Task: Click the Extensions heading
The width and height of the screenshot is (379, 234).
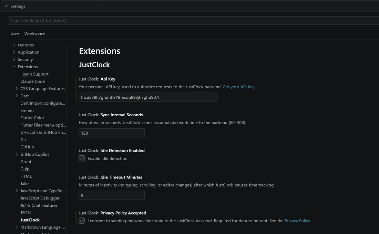Action: coord(100,51)
